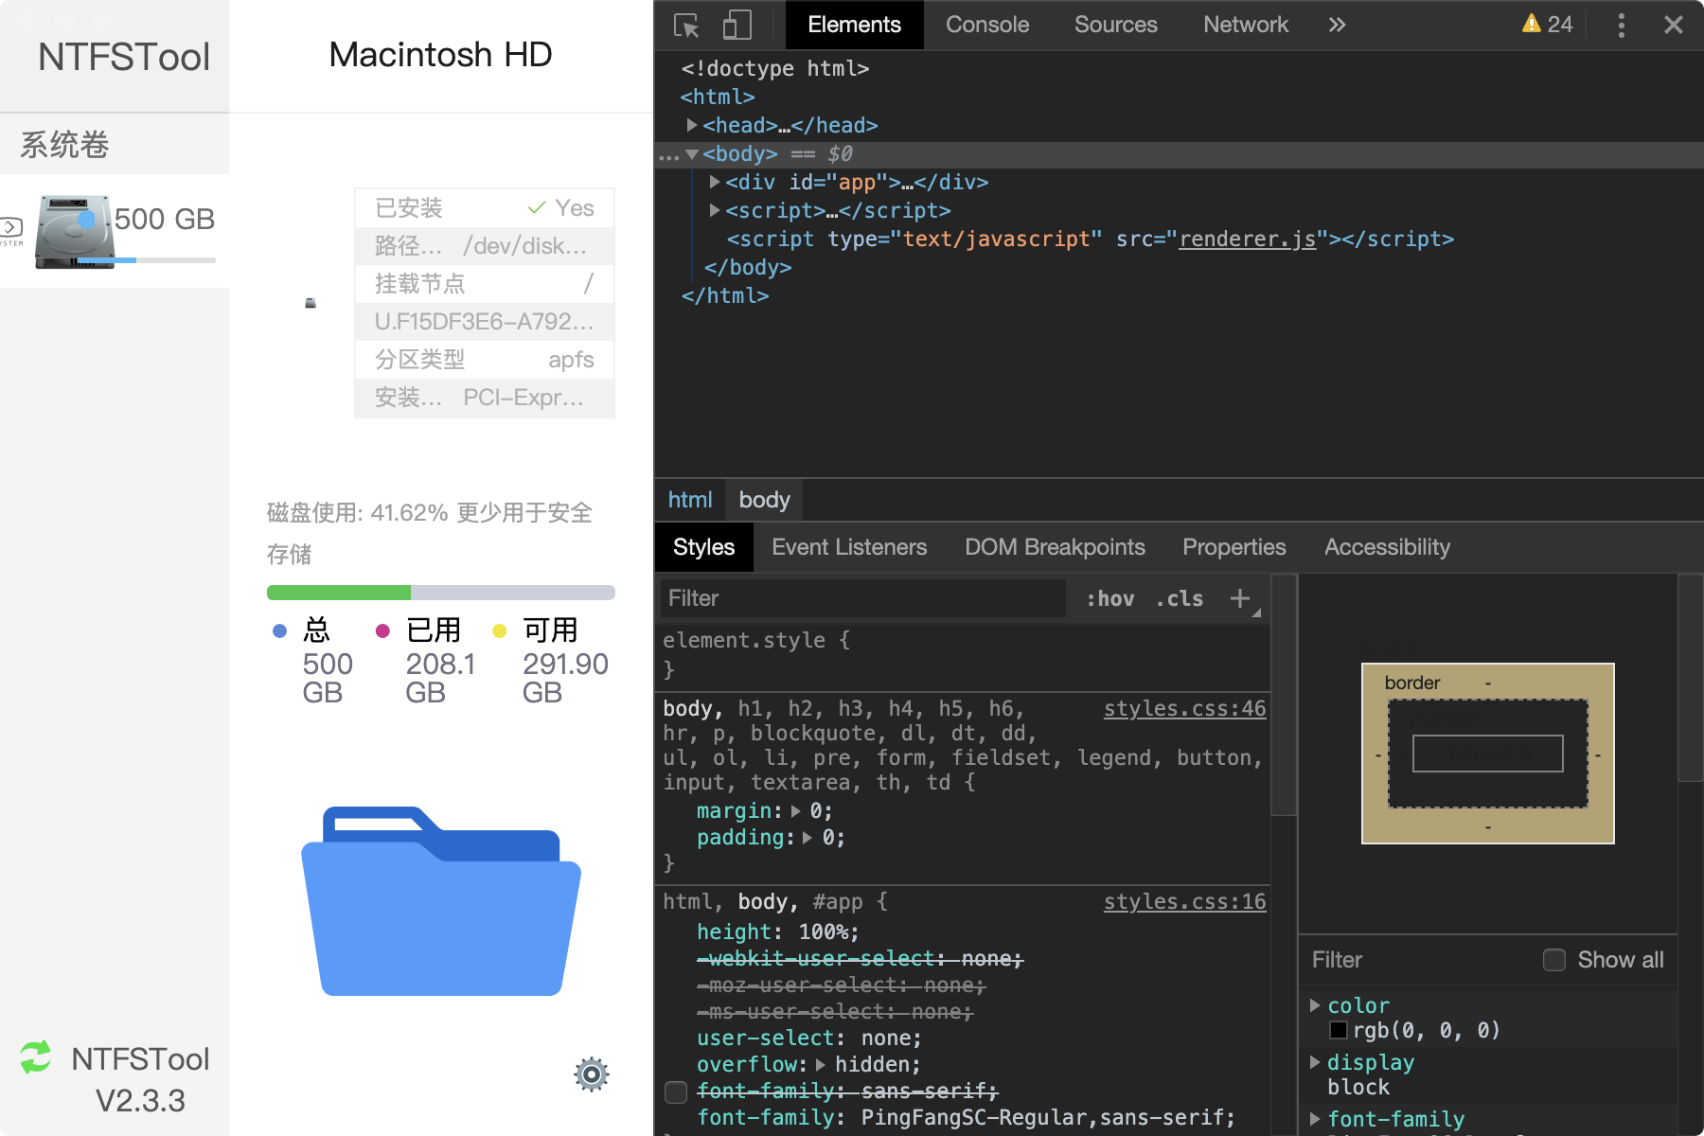Expand the overflow shorthand property
Image resolution: width=1704 pixels, height=1136 pixels.
point(821,1065)
